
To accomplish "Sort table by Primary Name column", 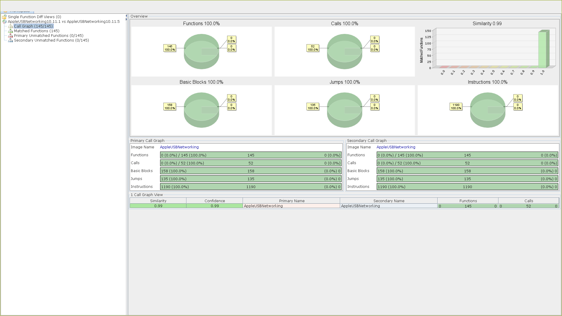I will (x=292, y=201).
